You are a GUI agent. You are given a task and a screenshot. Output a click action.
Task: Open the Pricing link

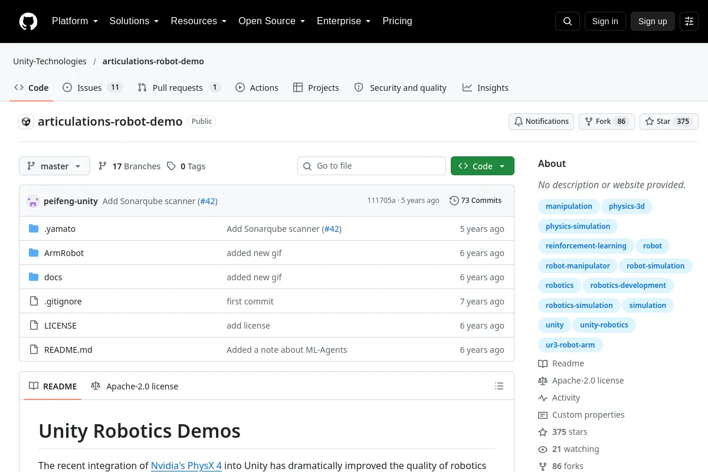397,21
